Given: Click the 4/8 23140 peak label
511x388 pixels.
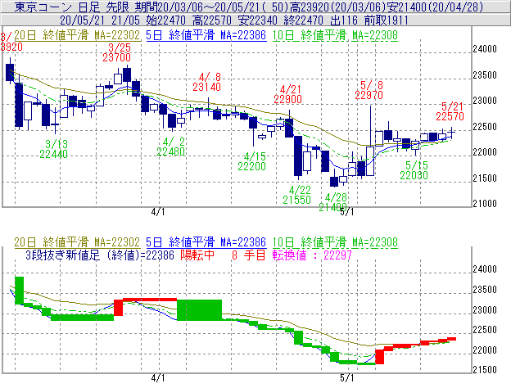Looking at the screenshot, I should [206, 82].
